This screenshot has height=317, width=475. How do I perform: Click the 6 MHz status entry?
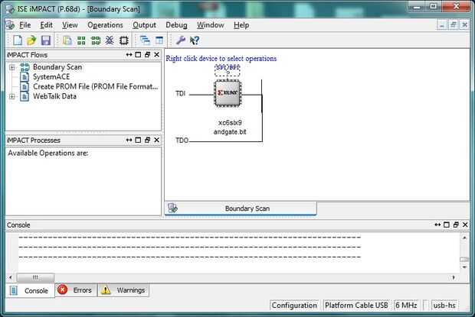pos(406,306)
